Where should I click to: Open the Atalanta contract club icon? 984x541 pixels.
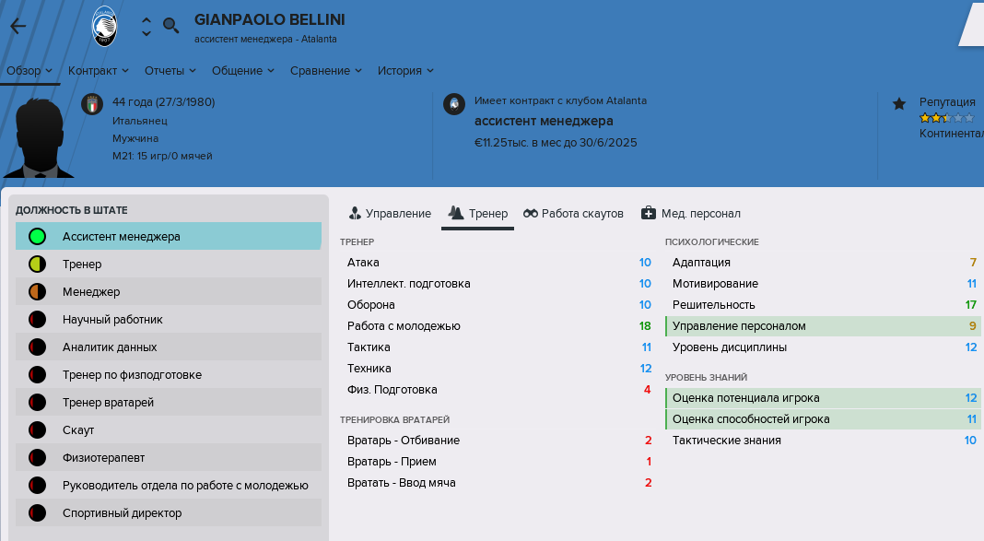coord(454,104)
